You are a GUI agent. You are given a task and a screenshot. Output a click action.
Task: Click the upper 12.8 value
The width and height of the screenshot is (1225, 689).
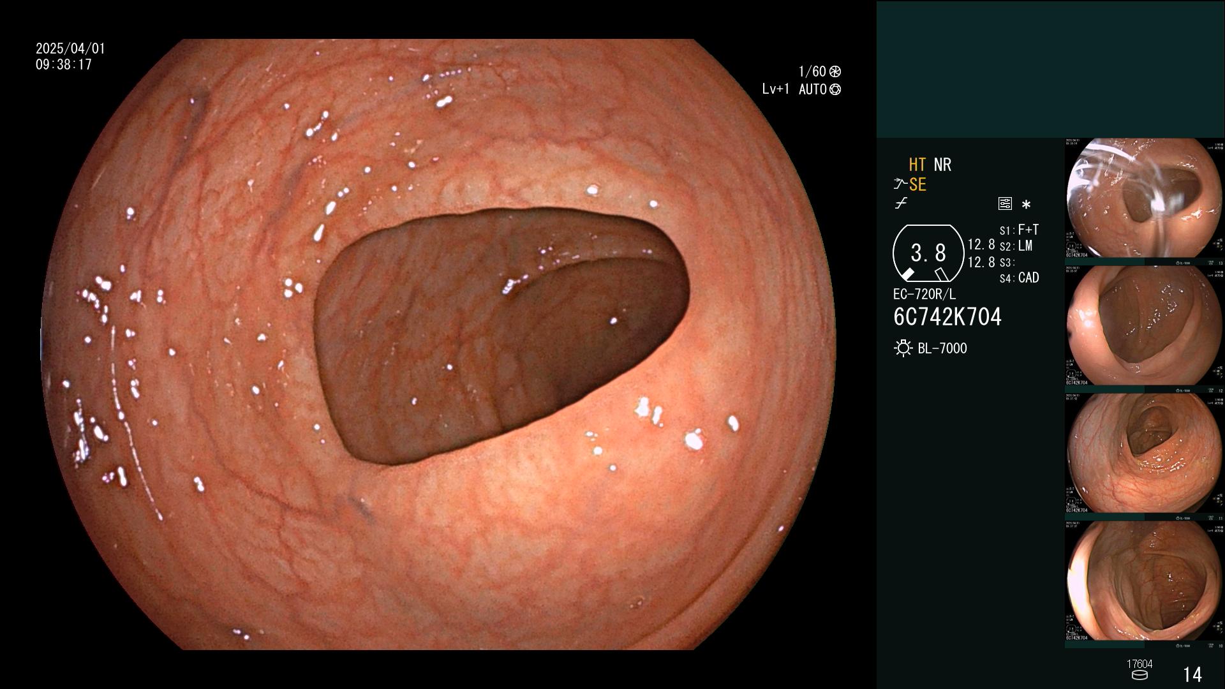(x=981, y=245)
